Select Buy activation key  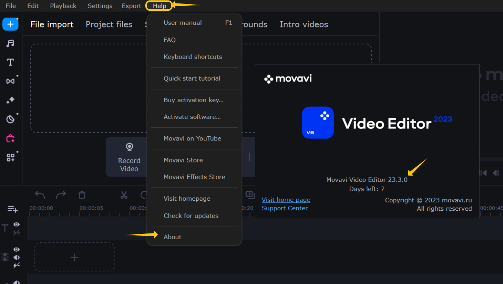[x=194, y=100]
